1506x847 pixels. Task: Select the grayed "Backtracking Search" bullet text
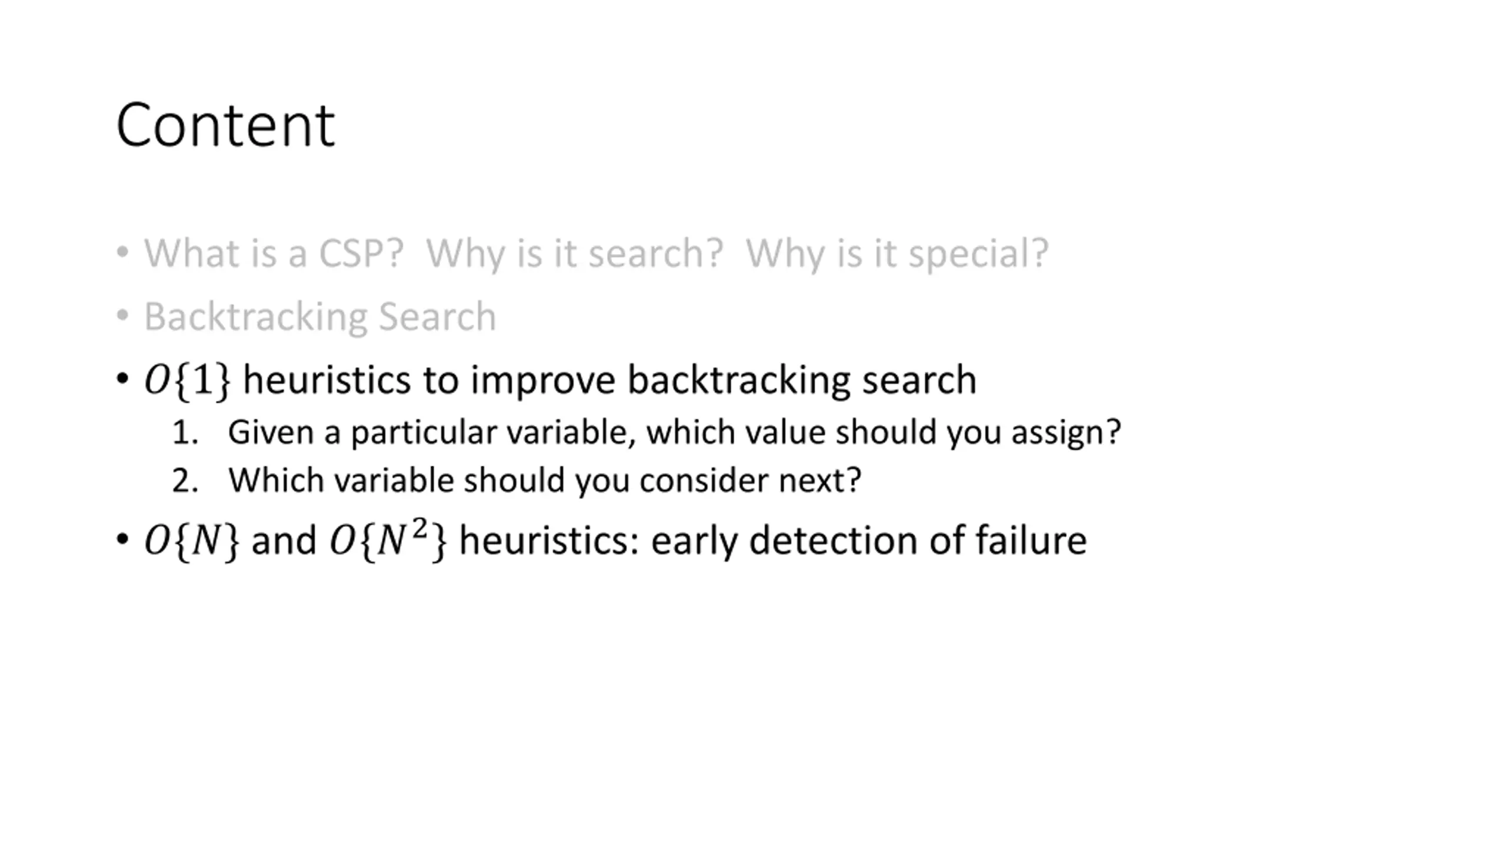(x=320, y=316)
